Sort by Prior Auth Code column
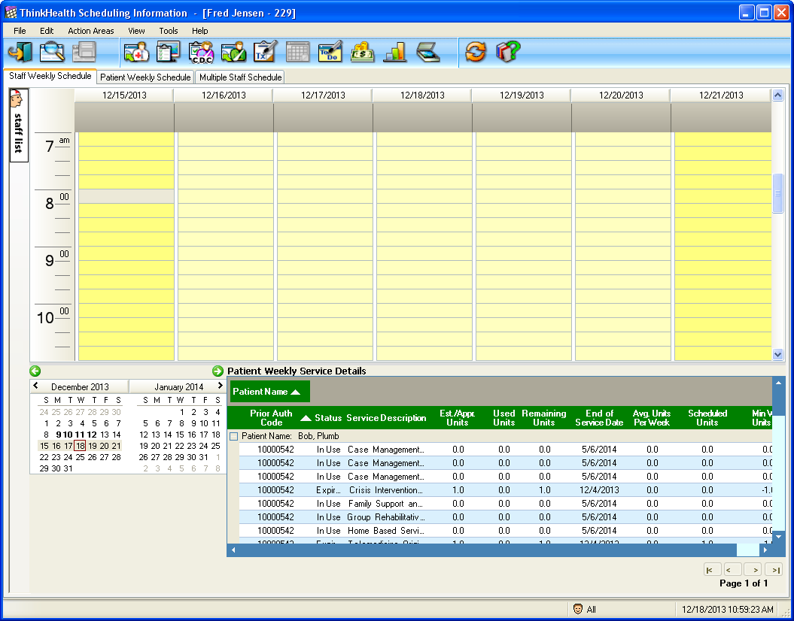This screenshot has width=794, height=621. [271, 418]
